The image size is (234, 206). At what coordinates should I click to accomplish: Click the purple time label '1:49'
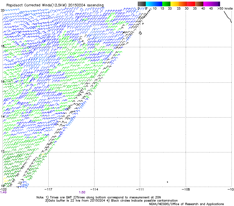3,192
